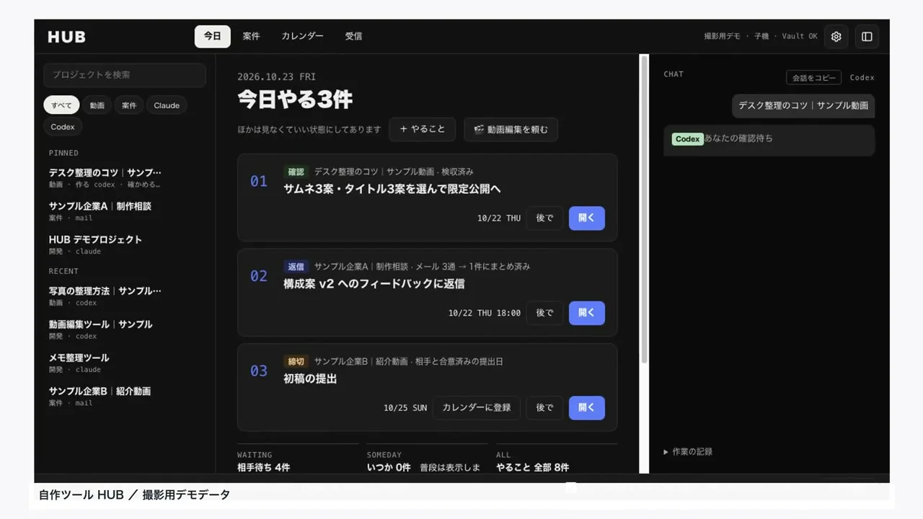Select the 案件 filter chip in sidebar
Image resolution: width=923 pixels, height=519 pixels.
[129, 105]
